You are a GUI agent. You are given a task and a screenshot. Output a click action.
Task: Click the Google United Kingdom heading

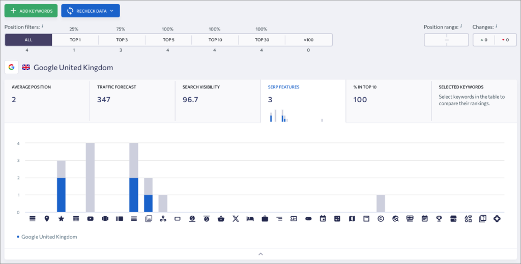(73, 68)
